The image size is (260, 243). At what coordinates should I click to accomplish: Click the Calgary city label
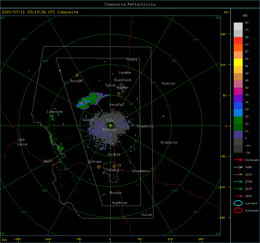coord(113,170)
